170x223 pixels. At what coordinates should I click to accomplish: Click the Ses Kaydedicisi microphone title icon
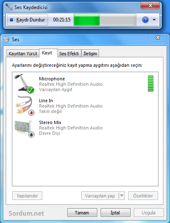[x=9, y=7]
